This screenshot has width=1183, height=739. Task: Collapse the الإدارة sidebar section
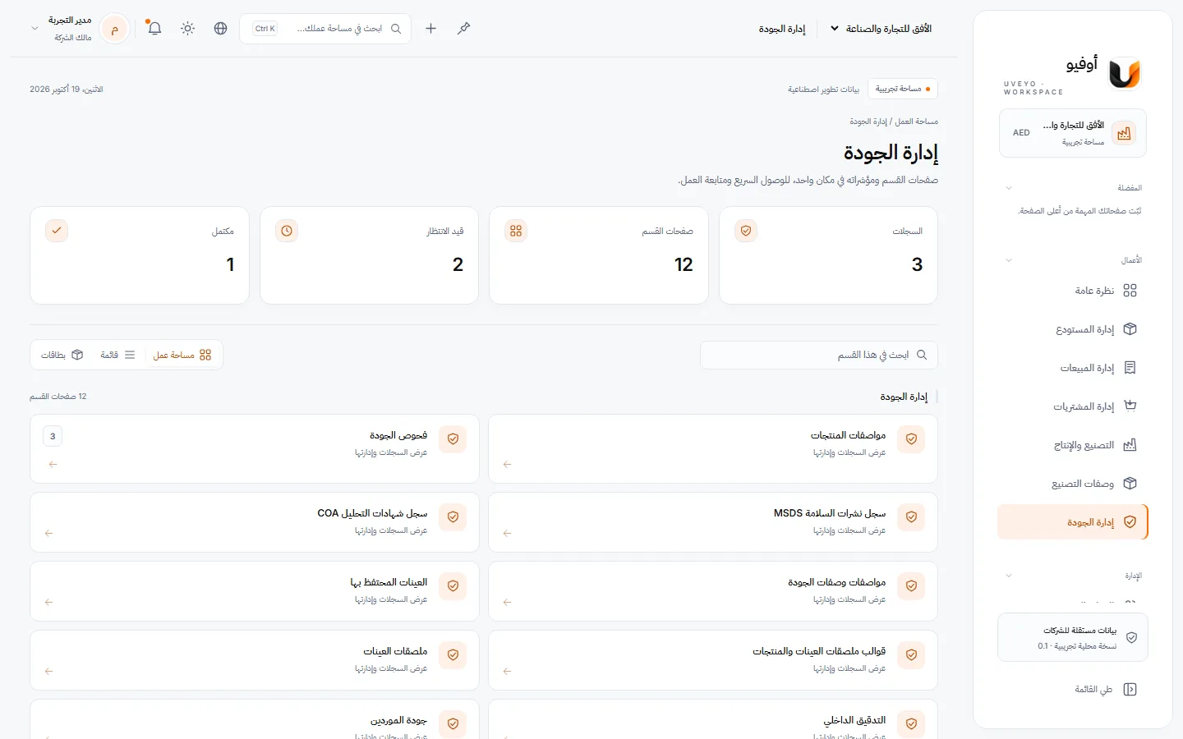pyautogui.click(x=1009, y=576)
